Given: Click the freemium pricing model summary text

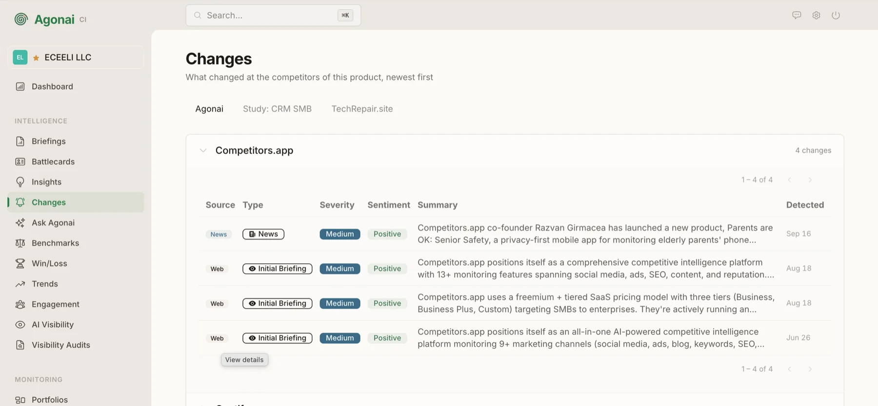Looking at the screenshot, I should [596, 303].
